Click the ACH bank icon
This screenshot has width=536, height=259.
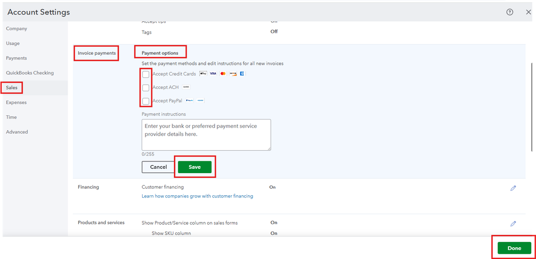click(186, 87)
